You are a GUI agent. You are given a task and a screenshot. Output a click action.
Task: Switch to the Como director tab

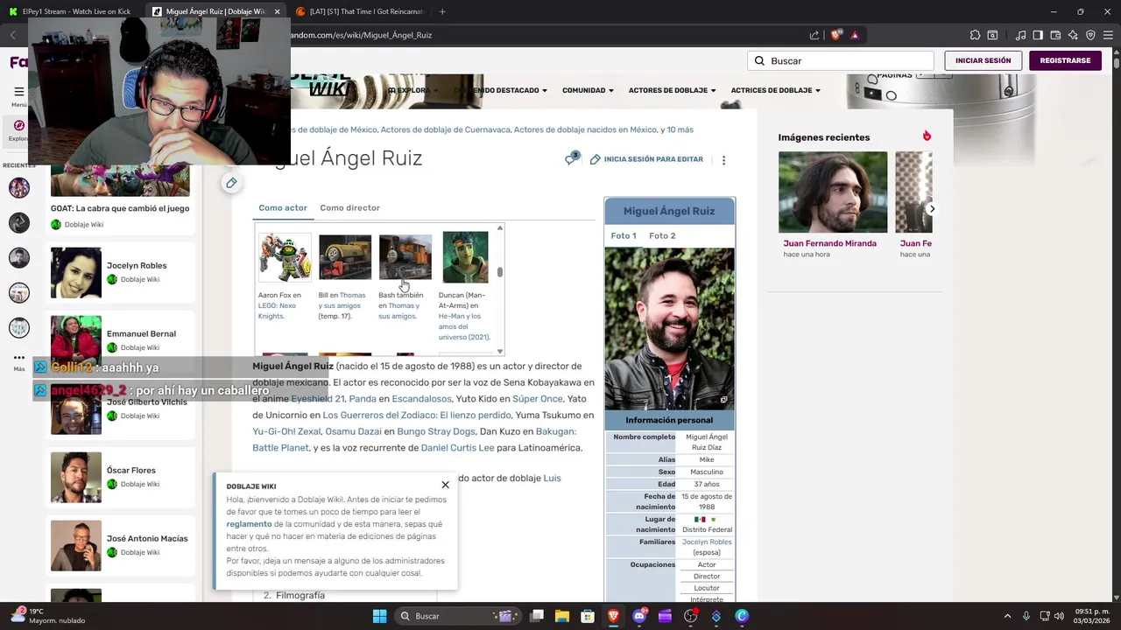pyautogui.click(x=349, y=208)
